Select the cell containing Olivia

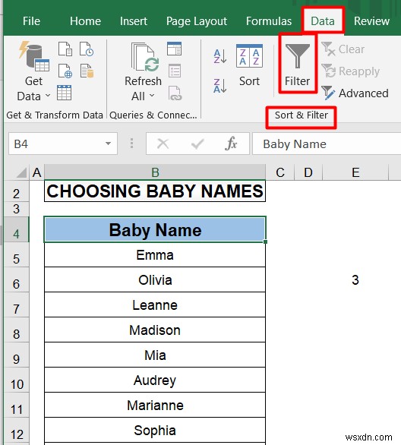click(155, 279)
